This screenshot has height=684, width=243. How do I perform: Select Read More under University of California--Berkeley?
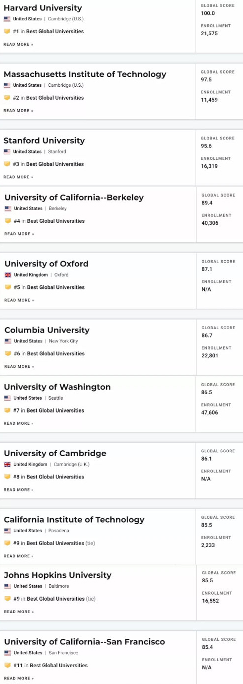pos(19,234)
